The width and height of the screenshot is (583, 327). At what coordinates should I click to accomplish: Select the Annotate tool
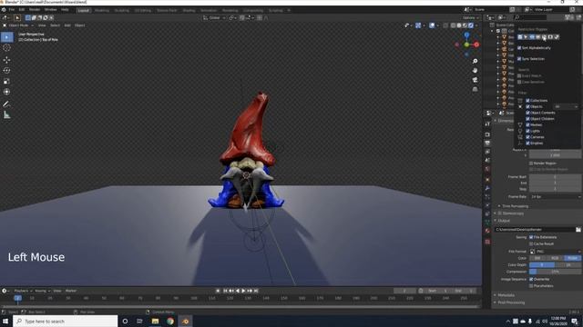(x=6, y=104)
